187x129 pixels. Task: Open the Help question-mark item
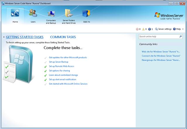coord(177,29)
